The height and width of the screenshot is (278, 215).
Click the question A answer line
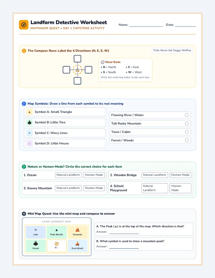[x=124, y=232]
